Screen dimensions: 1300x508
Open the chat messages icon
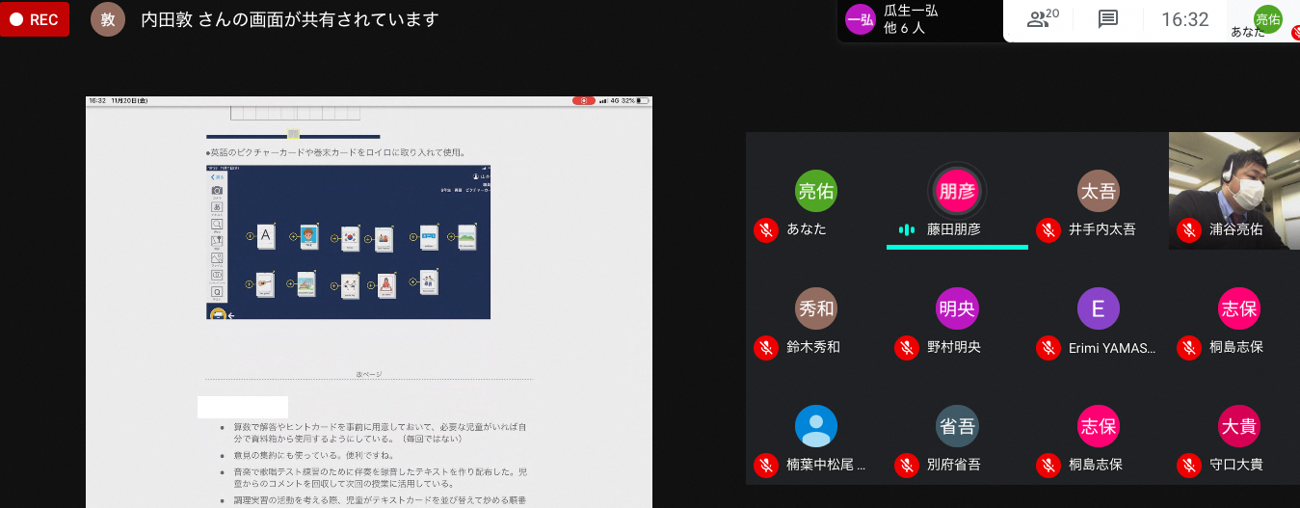pyautogui.click(x=1108, y=19)
